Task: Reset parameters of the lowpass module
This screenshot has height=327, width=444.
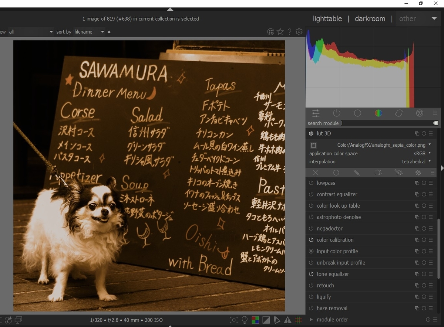Action: (424, 183)
